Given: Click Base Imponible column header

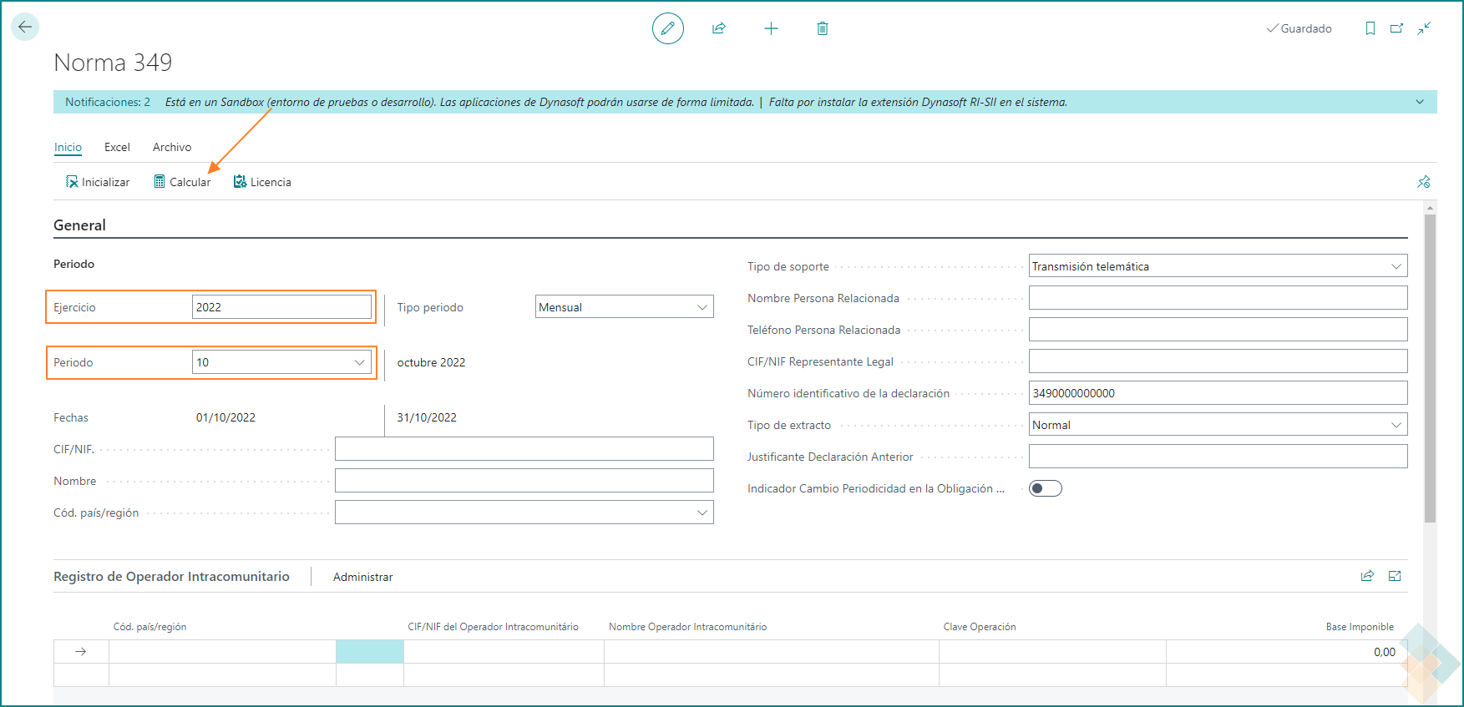Looking at the screenshot, I should 1360,627.
